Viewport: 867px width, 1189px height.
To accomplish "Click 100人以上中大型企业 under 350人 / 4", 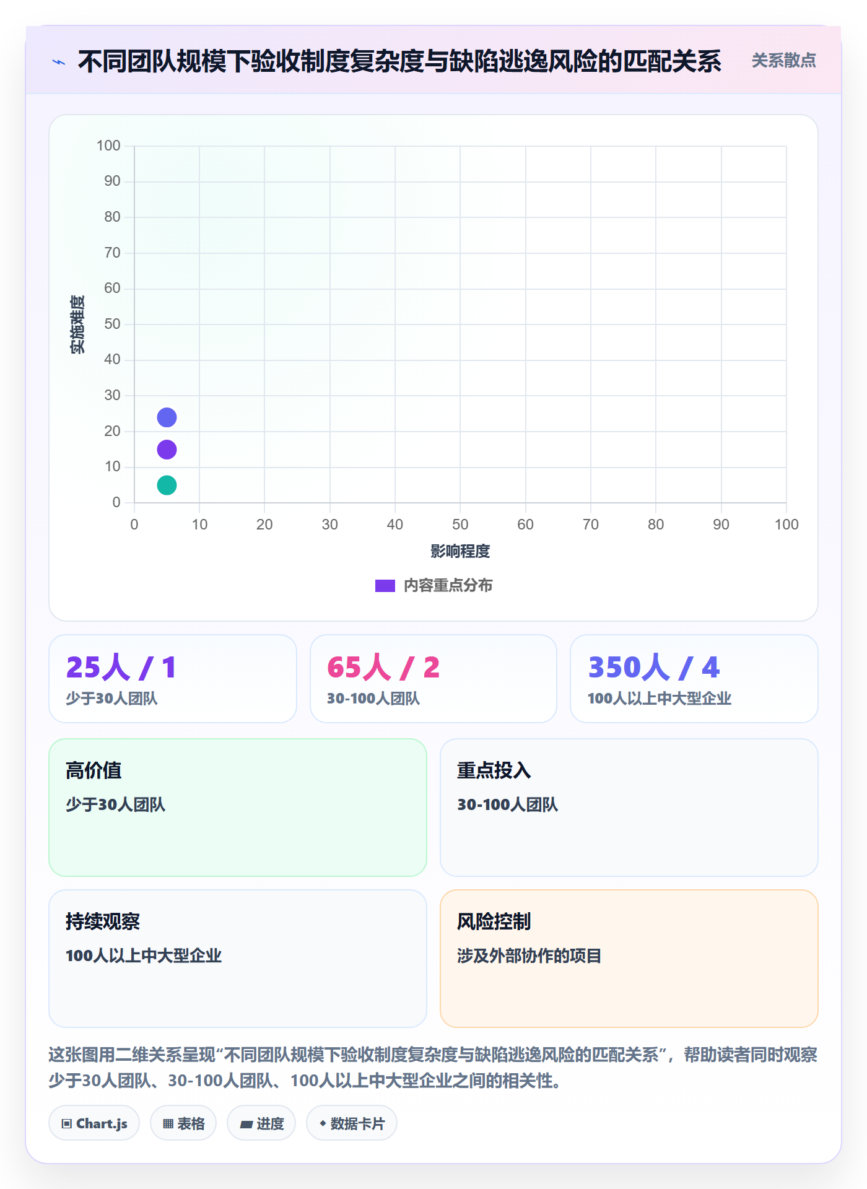I will coord(660,699).
